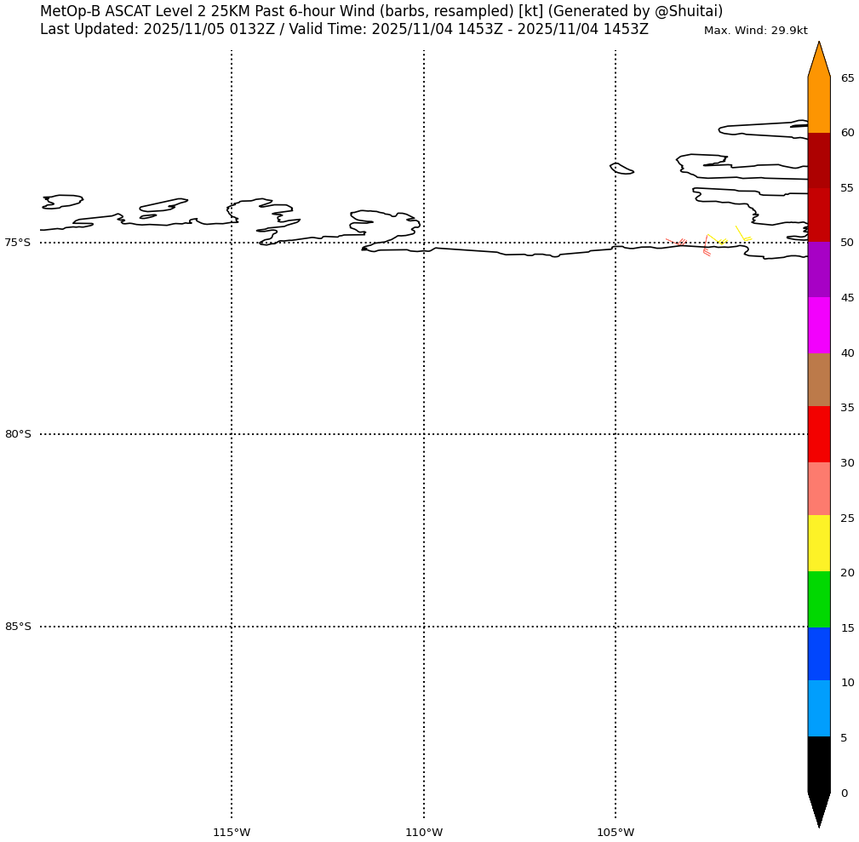Click the 110°W longitude label

point(424,832)
